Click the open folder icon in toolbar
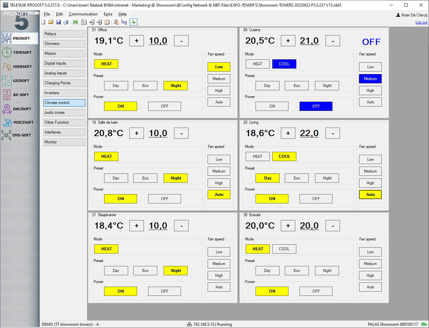The image size is (429, 328). click(51, 22)
